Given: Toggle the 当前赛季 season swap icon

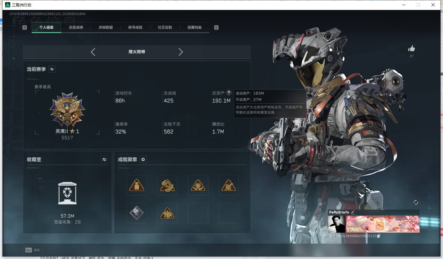Looking at the screenshot, I should (52, 69).
